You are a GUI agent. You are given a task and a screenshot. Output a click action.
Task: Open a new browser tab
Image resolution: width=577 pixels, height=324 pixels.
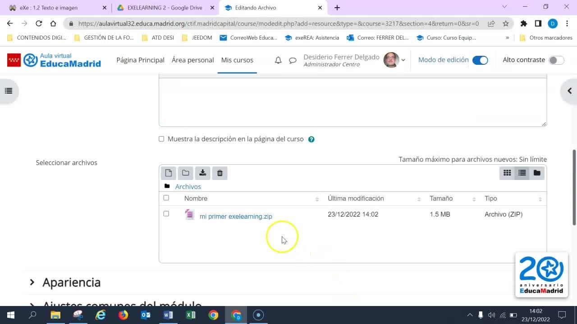(x=337, y=8)
